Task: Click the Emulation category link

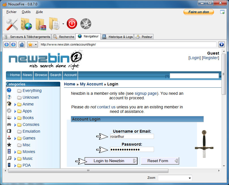Action: (31, 131)
